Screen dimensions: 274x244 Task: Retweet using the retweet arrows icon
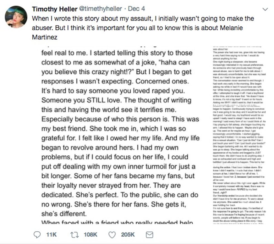pos(75,235)
